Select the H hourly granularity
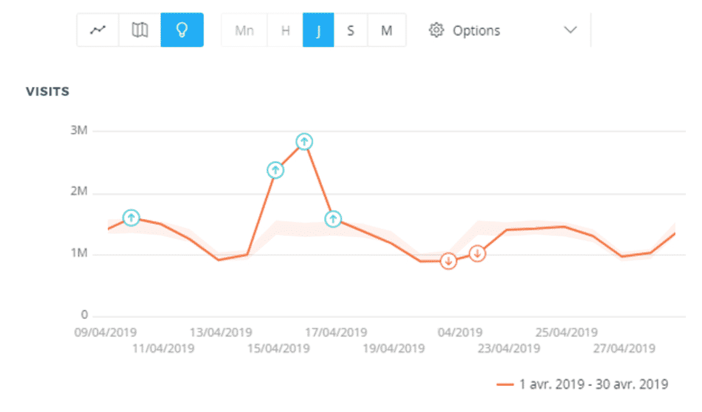702x412 pixels. pos(285,30)
